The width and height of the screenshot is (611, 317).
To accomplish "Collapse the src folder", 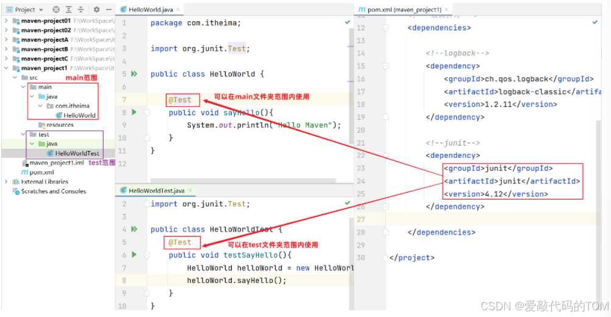I will click(15, 77).
